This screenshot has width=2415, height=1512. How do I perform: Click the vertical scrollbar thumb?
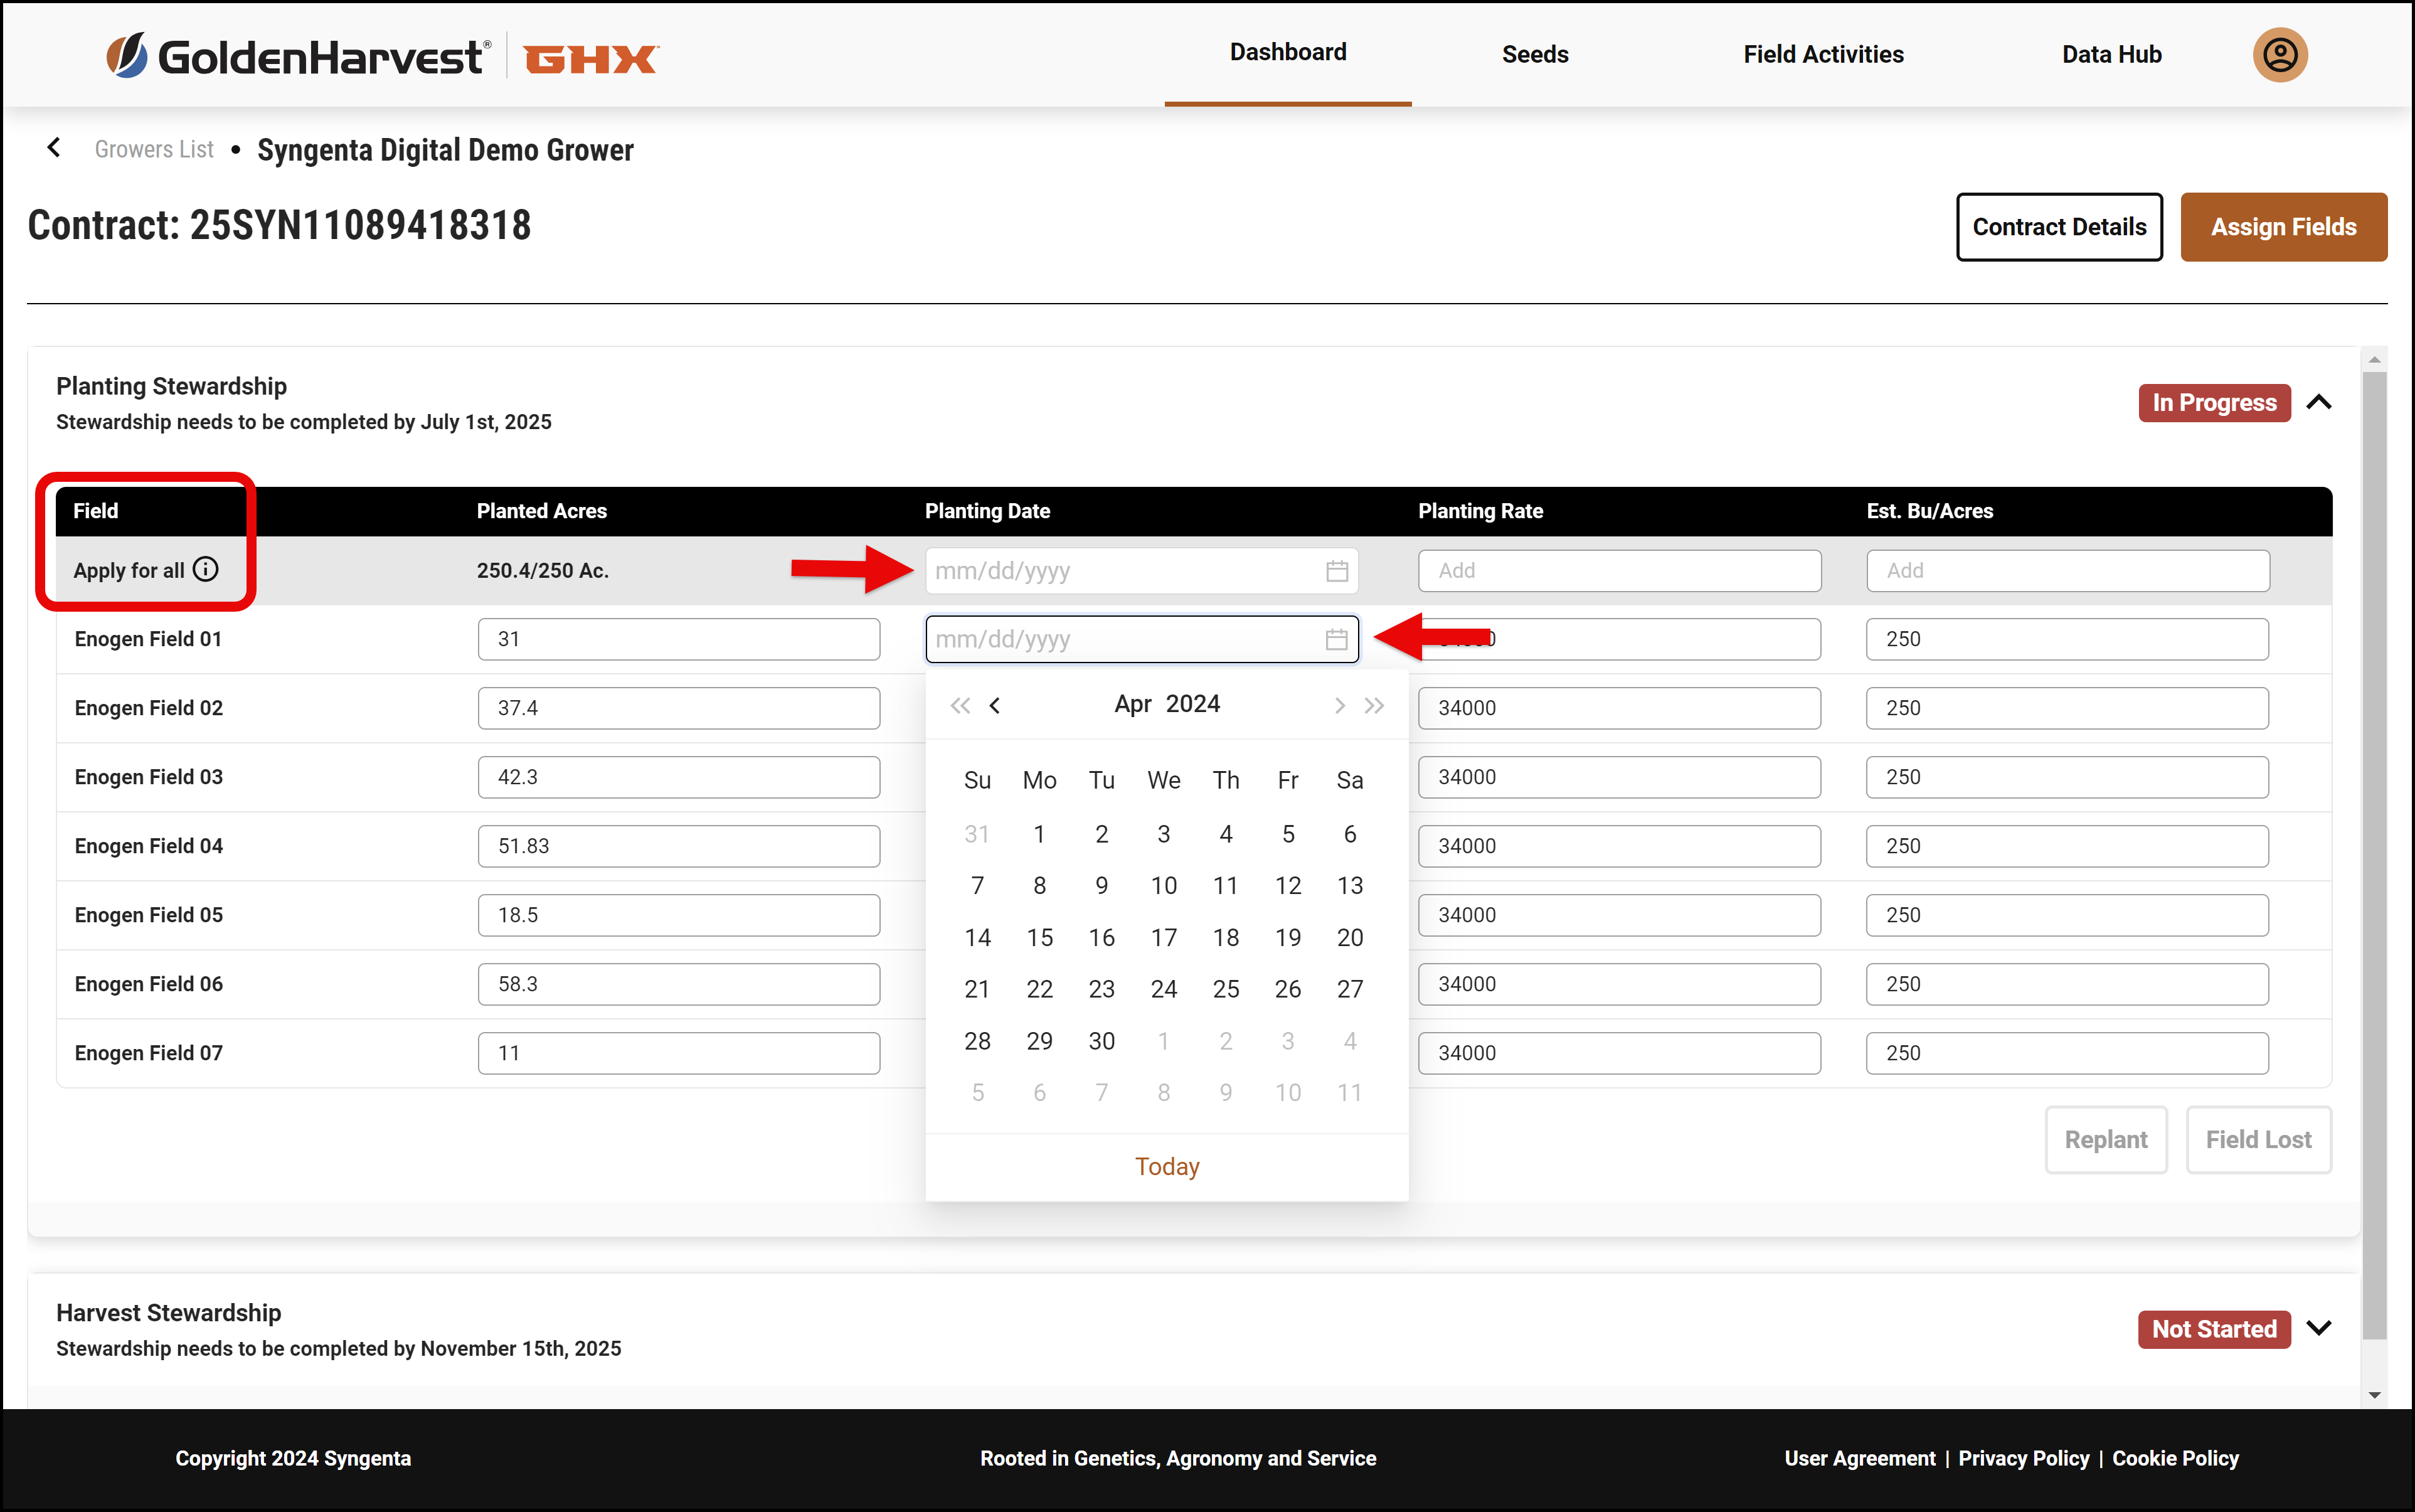pos(2375,855)
